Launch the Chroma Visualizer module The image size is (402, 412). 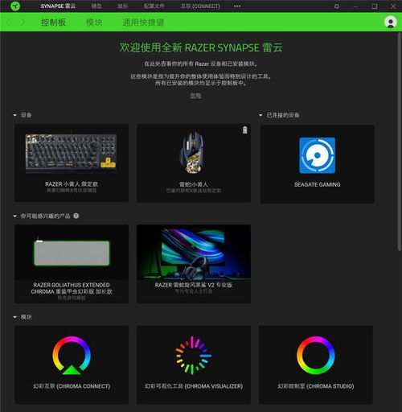194,365
